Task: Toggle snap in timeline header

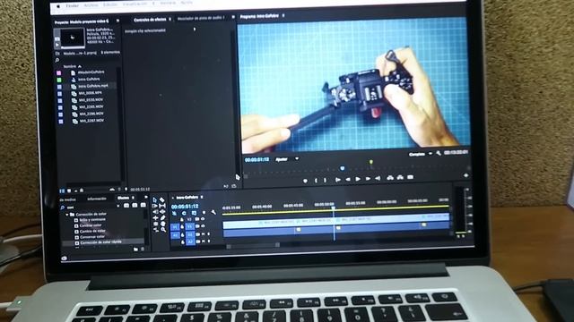Action: click(x=184, y=213)
